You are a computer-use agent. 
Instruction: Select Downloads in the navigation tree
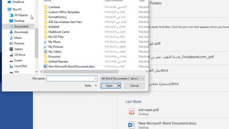pyautogui.click(x=21, y=32)
